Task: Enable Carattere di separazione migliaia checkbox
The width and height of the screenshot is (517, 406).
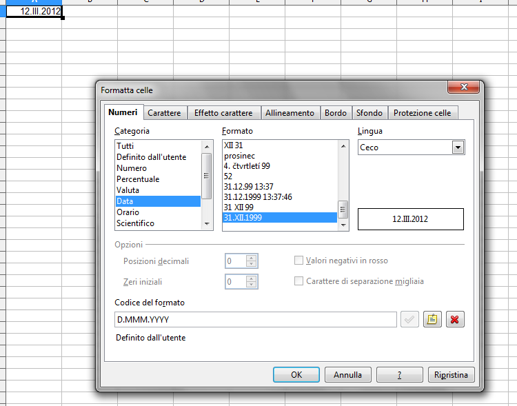Action: 299,281
